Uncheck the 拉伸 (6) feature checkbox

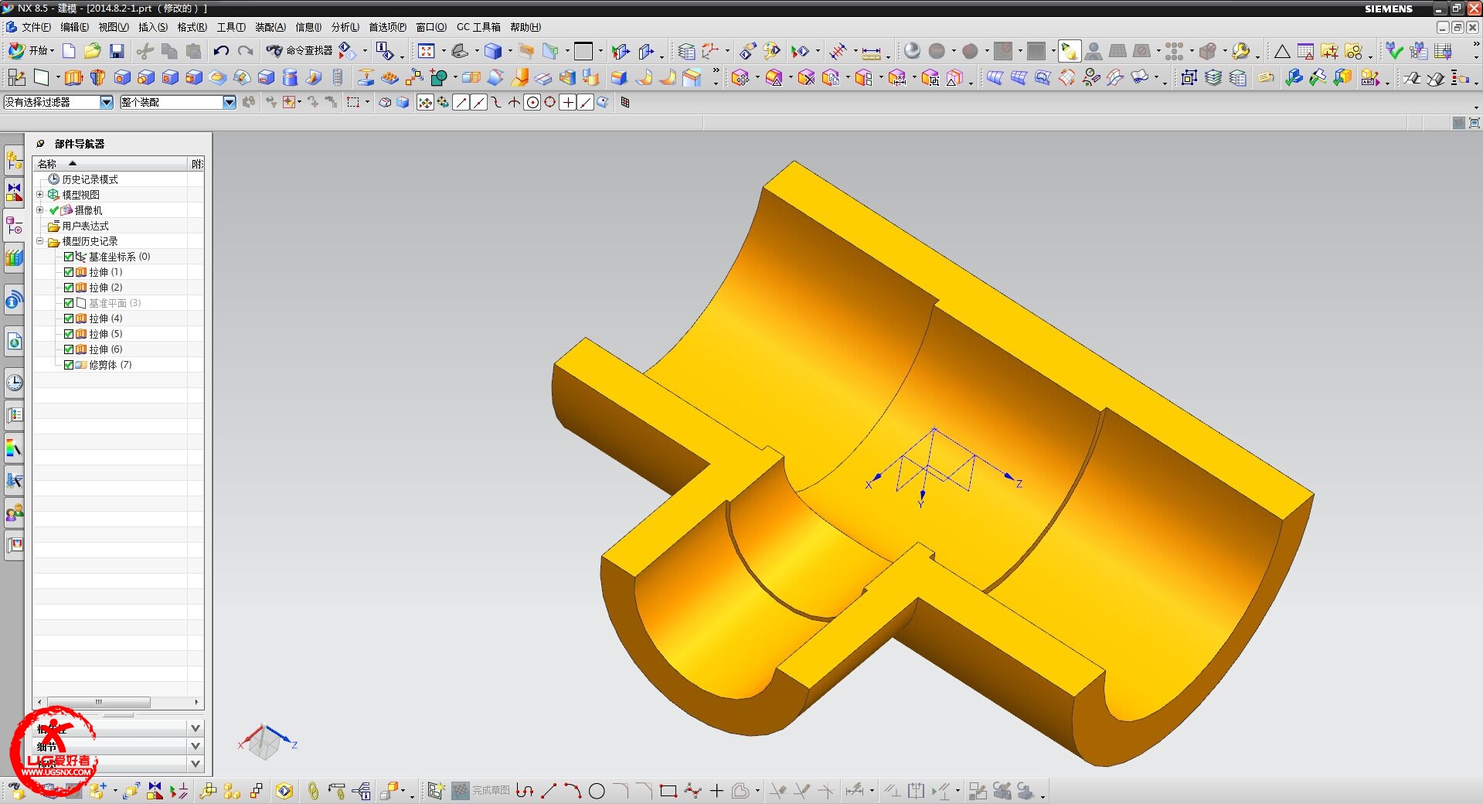pos(69,349)
